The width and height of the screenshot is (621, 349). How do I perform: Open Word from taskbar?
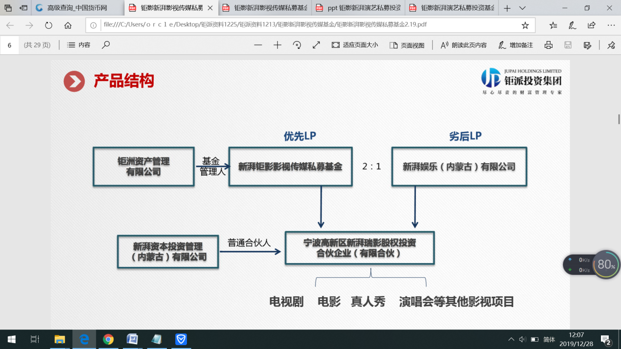[x=132, y=339]
